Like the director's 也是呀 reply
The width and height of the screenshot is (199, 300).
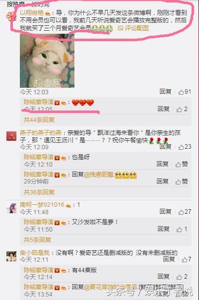point(182,164)
